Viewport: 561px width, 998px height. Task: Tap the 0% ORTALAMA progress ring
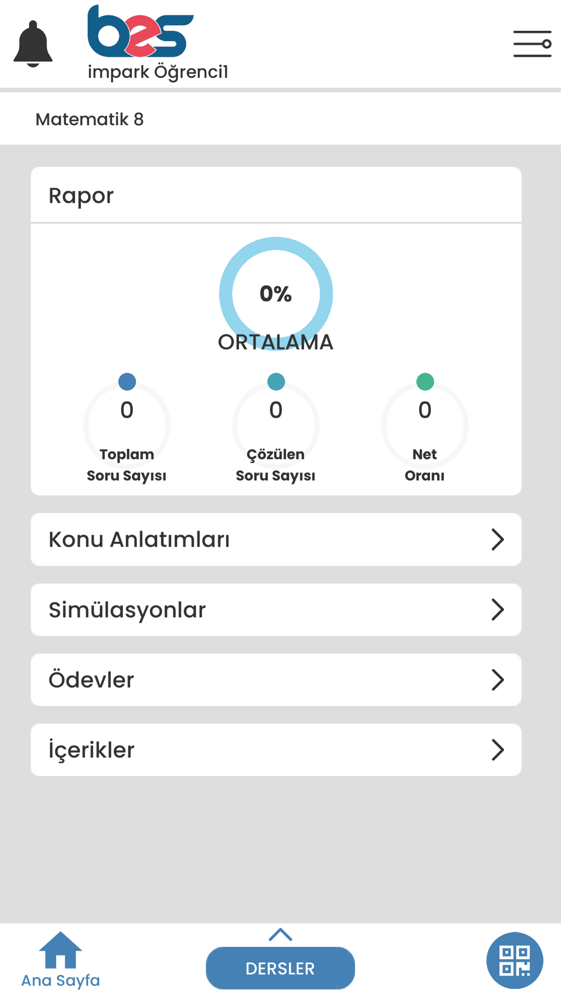276,294
